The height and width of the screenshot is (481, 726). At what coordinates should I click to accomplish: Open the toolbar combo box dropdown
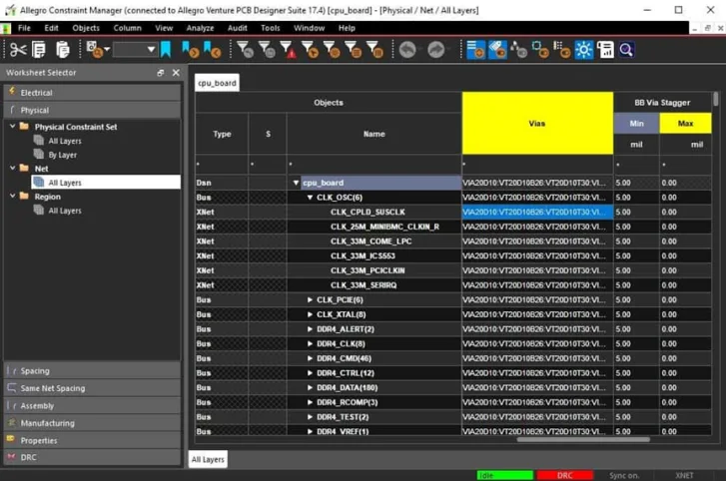151,49
